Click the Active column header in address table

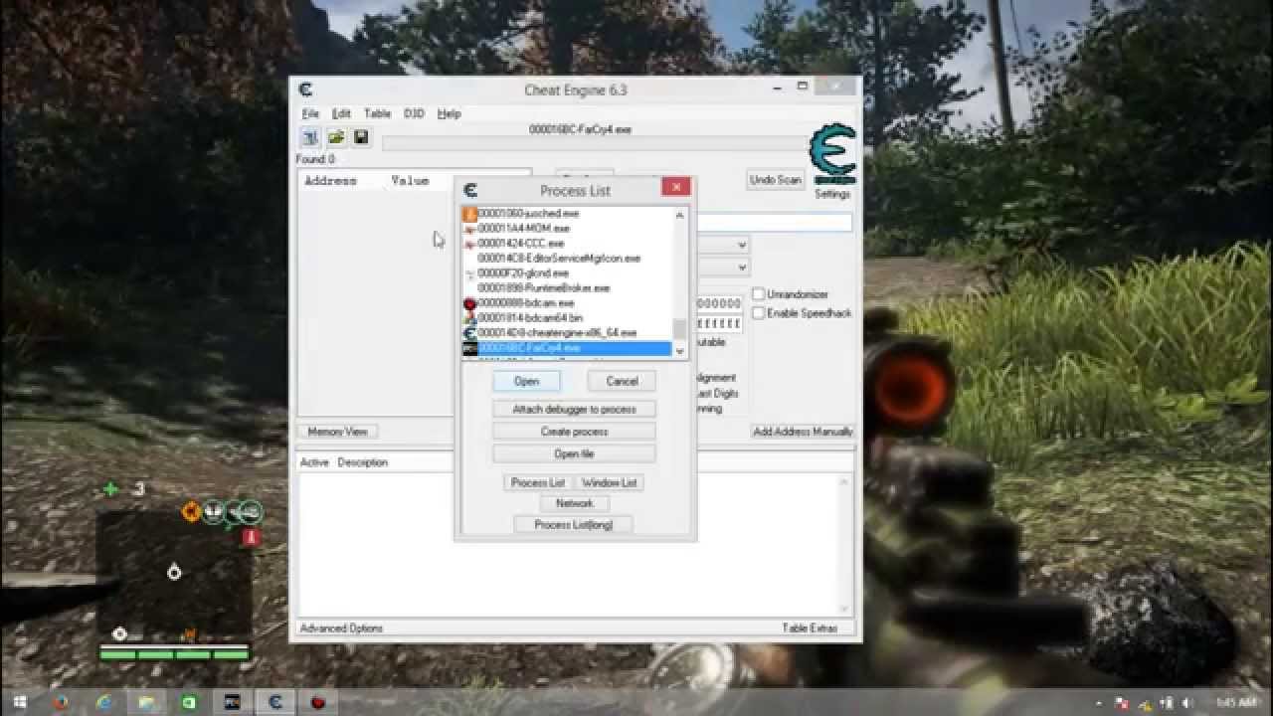click(x=314, y=462)
